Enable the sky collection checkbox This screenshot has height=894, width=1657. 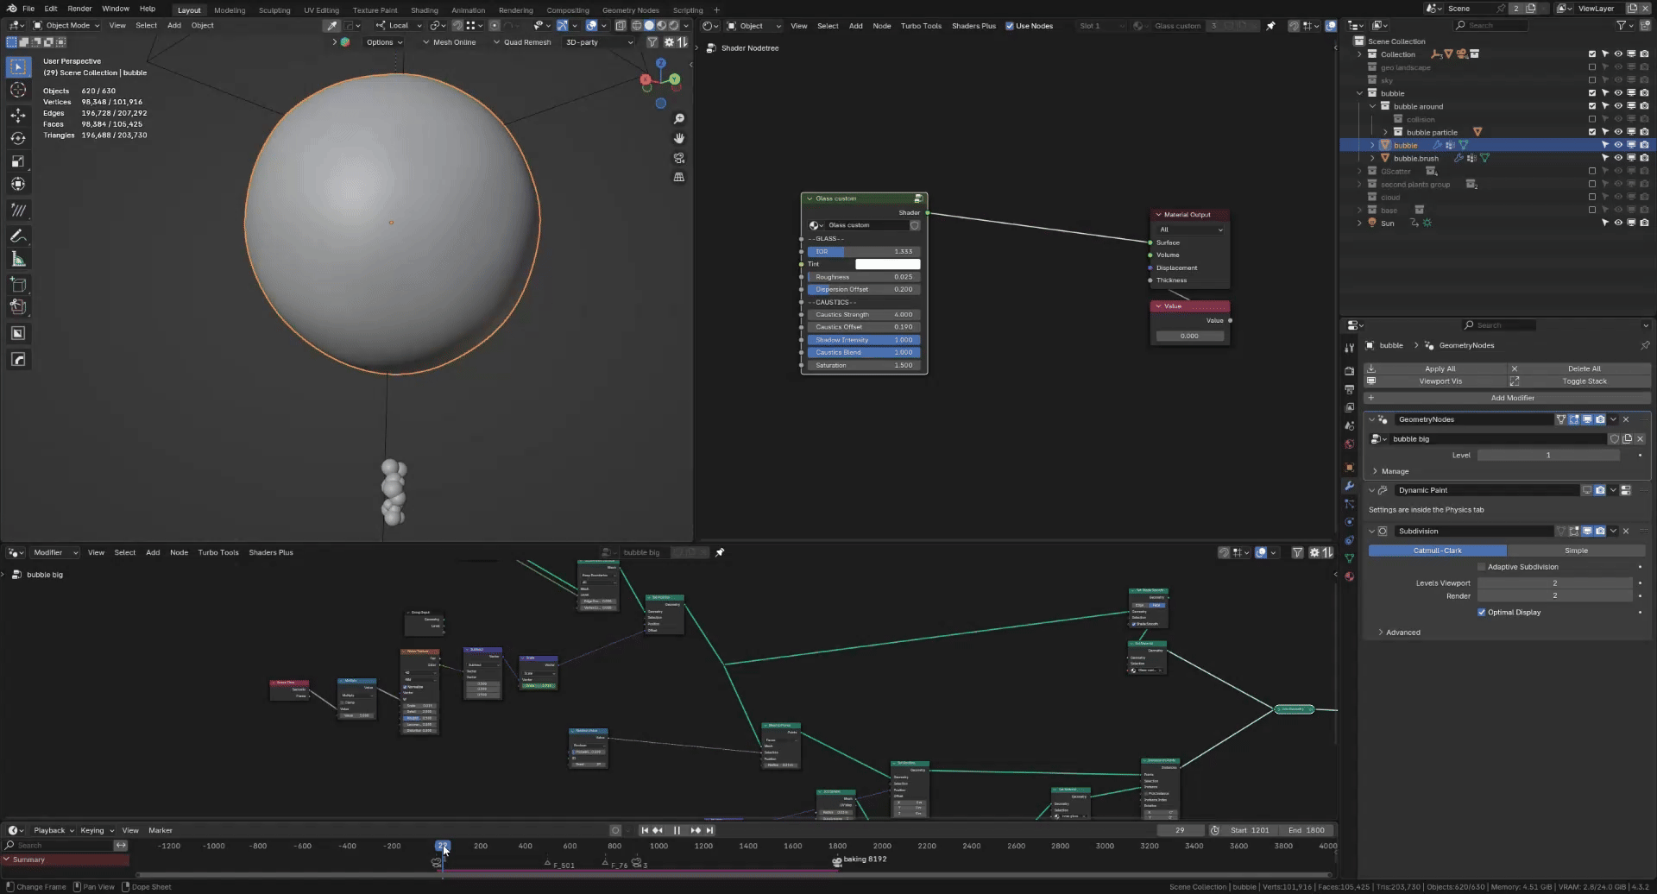click(1592, 80)
